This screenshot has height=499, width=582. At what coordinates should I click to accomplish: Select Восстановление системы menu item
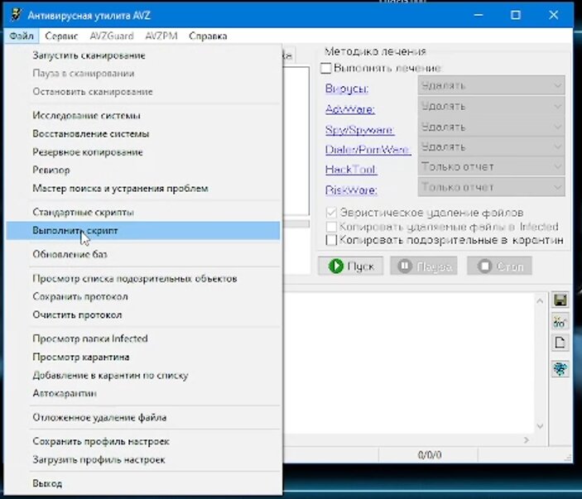[143, 134]
